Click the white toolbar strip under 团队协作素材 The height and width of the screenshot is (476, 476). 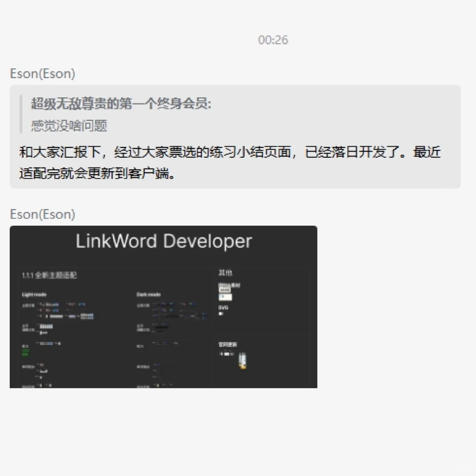tap(225, 290)
